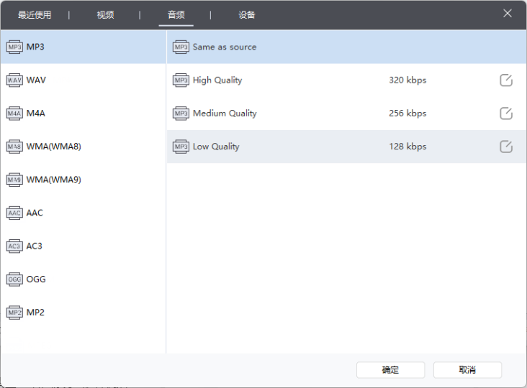Cancel with the 取消 button

(x=467, y=370)
